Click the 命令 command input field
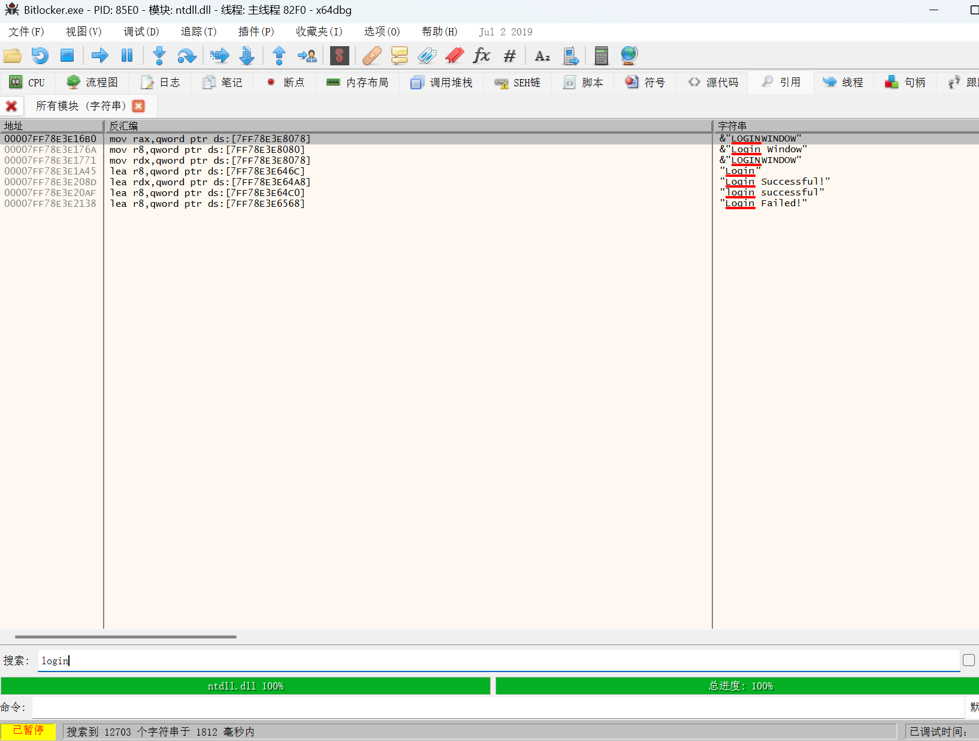Image resolution: width=979 pixels, height=741 pixels. pyautogui.click(x=497, y=707)
